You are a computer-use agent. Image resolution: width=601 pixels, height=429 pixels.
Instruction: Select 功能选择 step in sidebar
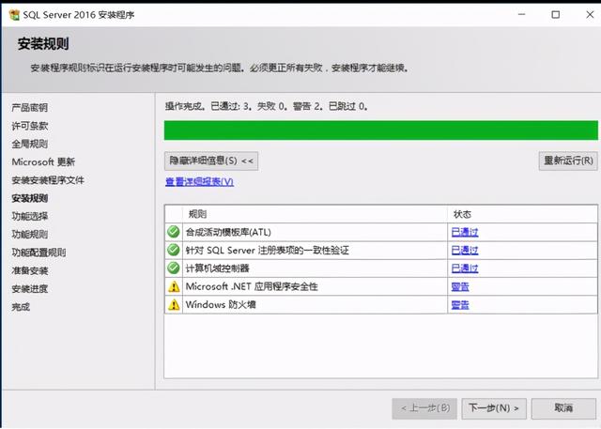(x=29, y=217)
